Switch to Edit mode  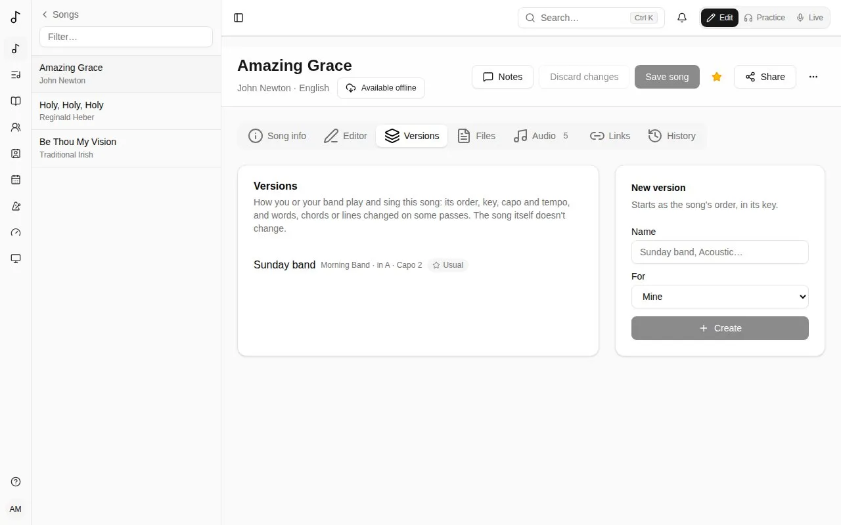(x=719, y=18)
